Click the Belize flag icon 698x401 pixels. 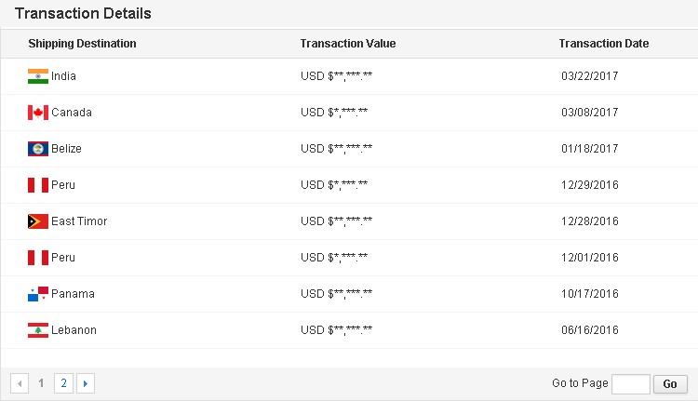(37, 149)
